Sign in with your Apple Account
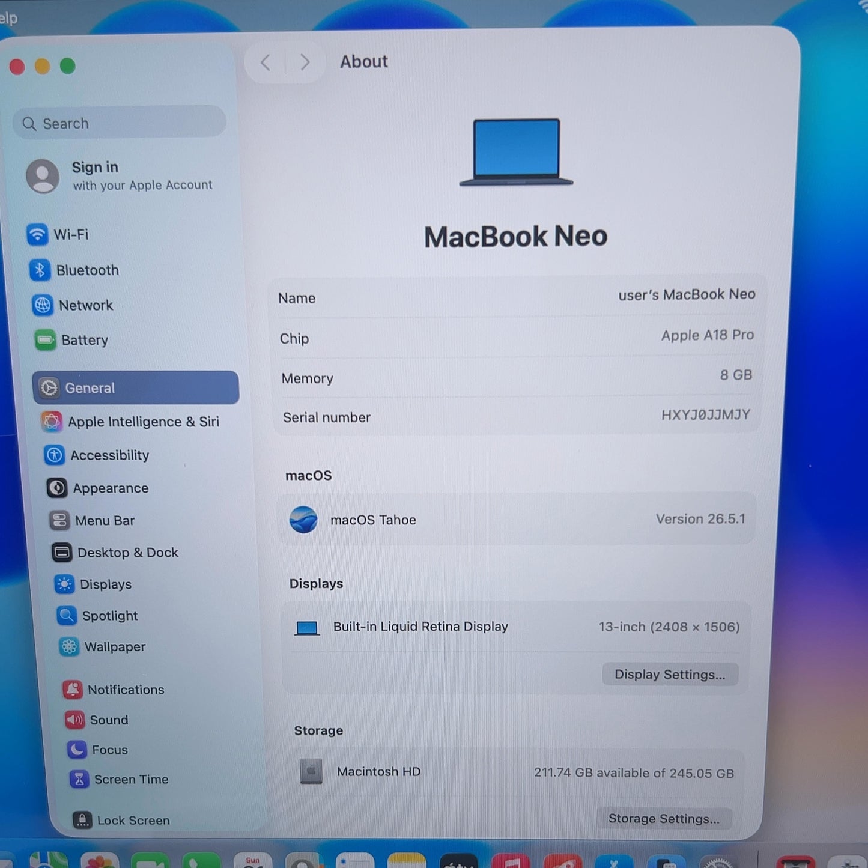 pos(119,175)
